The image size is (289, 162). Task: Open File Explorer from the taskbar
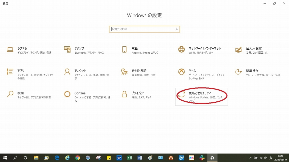(x=36, y=158)
